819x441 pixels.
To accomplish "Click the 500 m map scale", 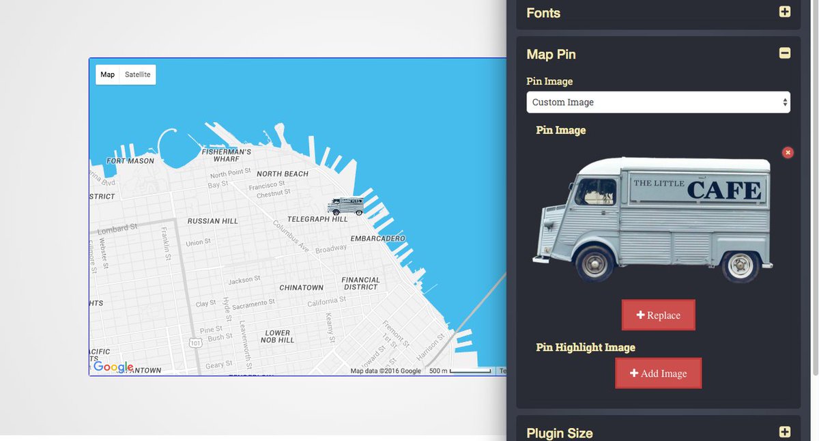I will pyautogui.click(x=460, y=371).
